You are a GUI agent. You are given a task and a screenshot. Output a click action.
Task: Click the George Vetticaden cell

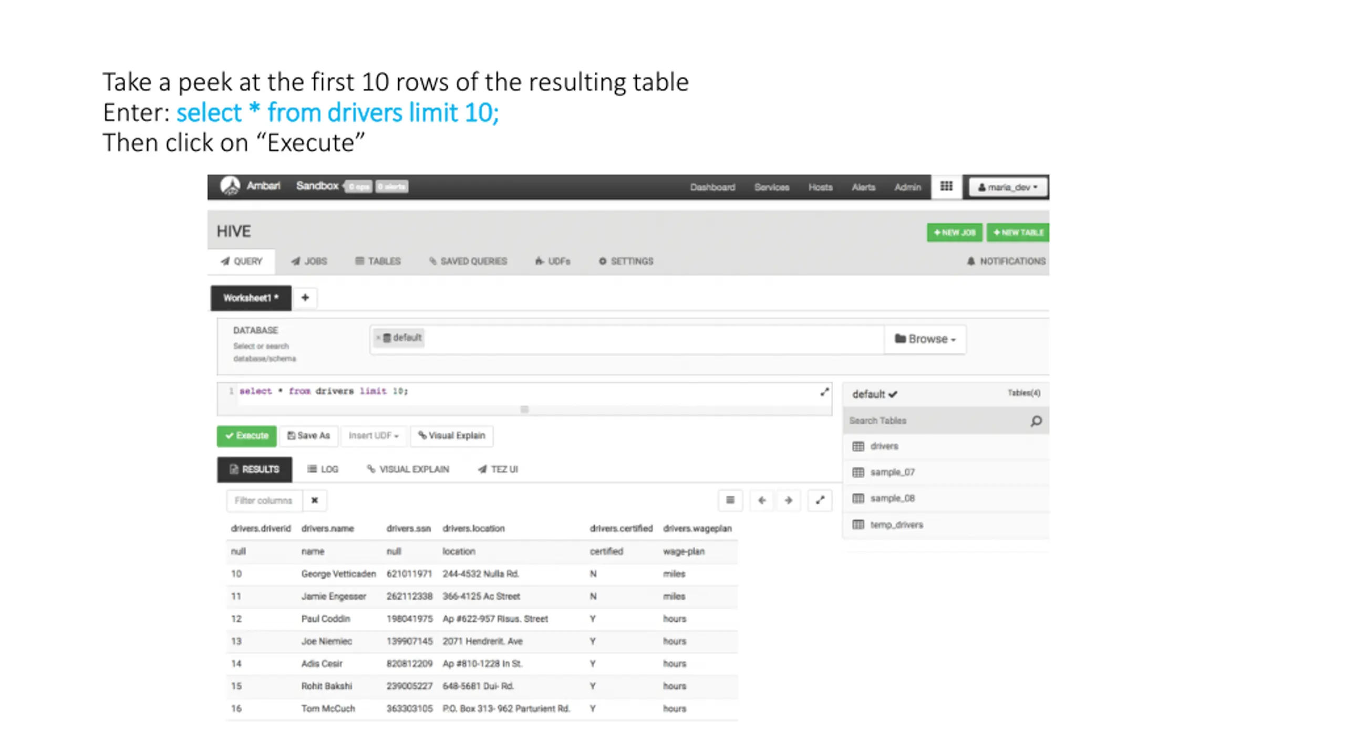click(338, 574)
